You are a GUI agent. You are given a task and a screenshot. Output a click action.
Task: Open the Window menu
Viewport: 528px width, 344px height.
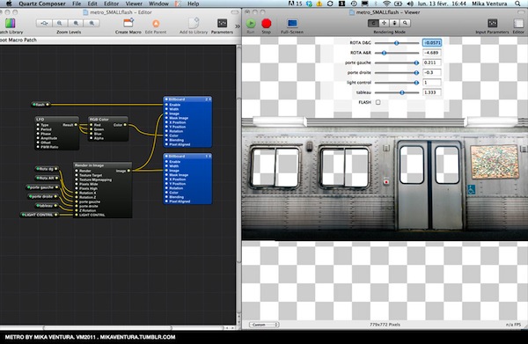(x=158, y=4)
